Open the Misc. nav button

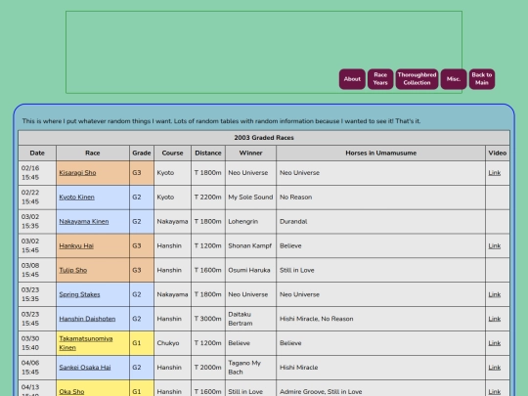[454, 79]
